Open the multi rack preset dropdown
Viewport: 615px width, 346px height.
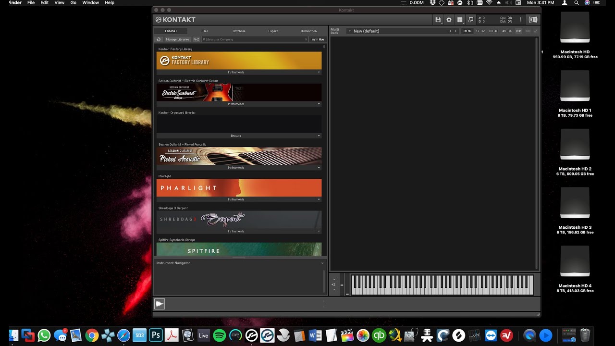[349, 31]
